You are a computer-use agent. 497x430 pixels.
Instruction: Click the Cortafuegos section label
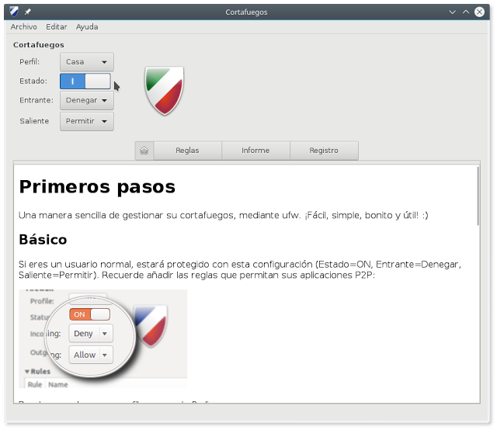pyautogui.click(x=39, y=45)
